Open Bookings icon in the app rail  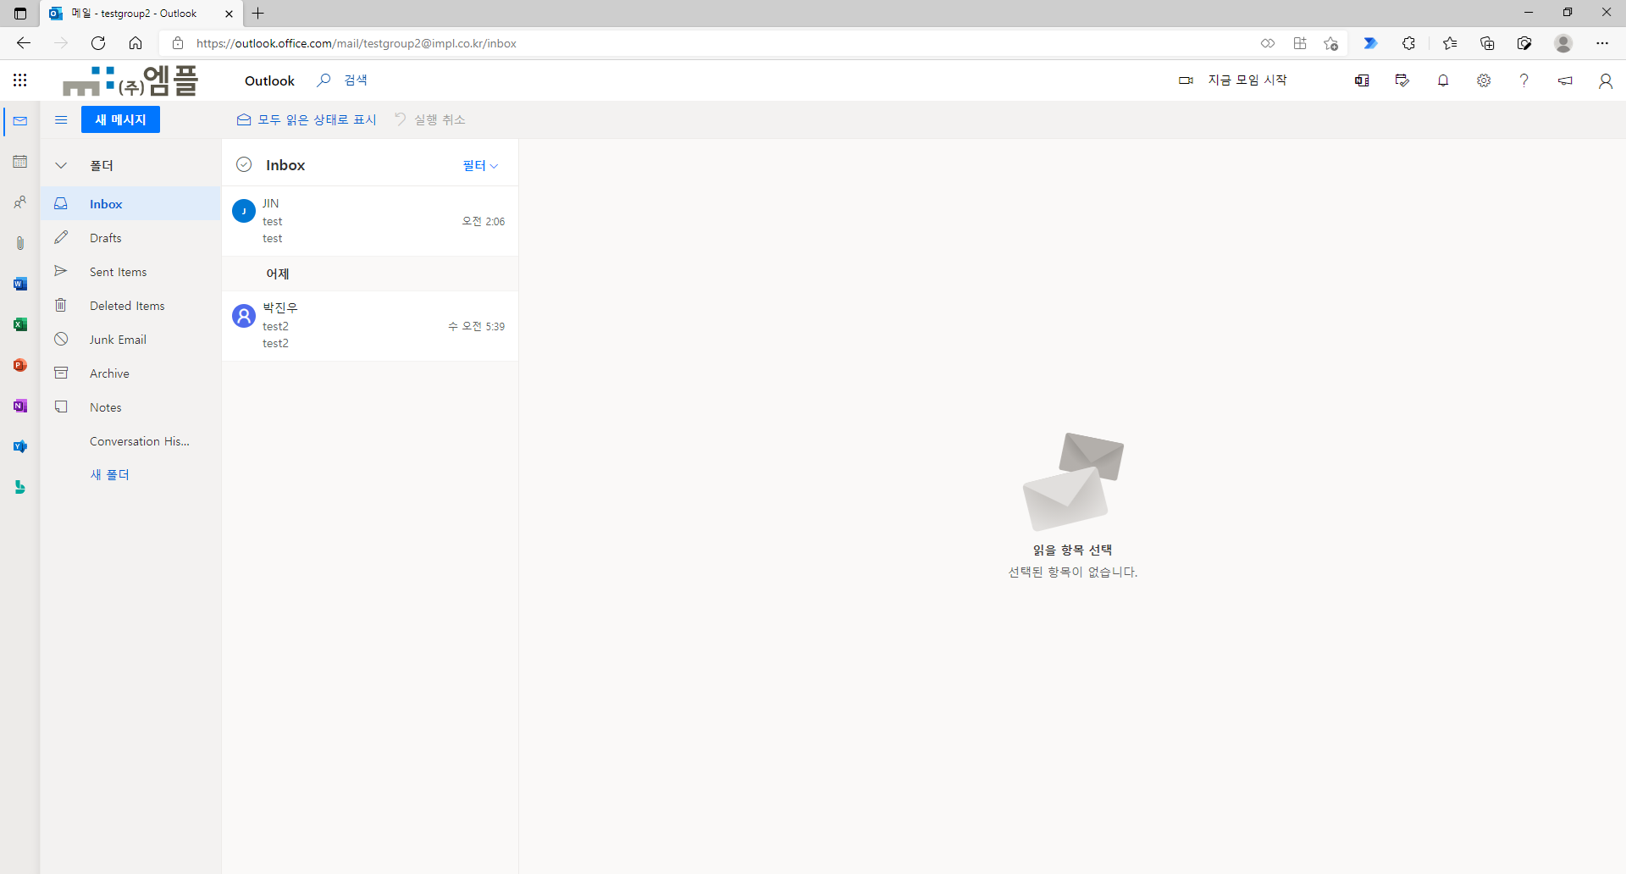[x=20, y=487]
